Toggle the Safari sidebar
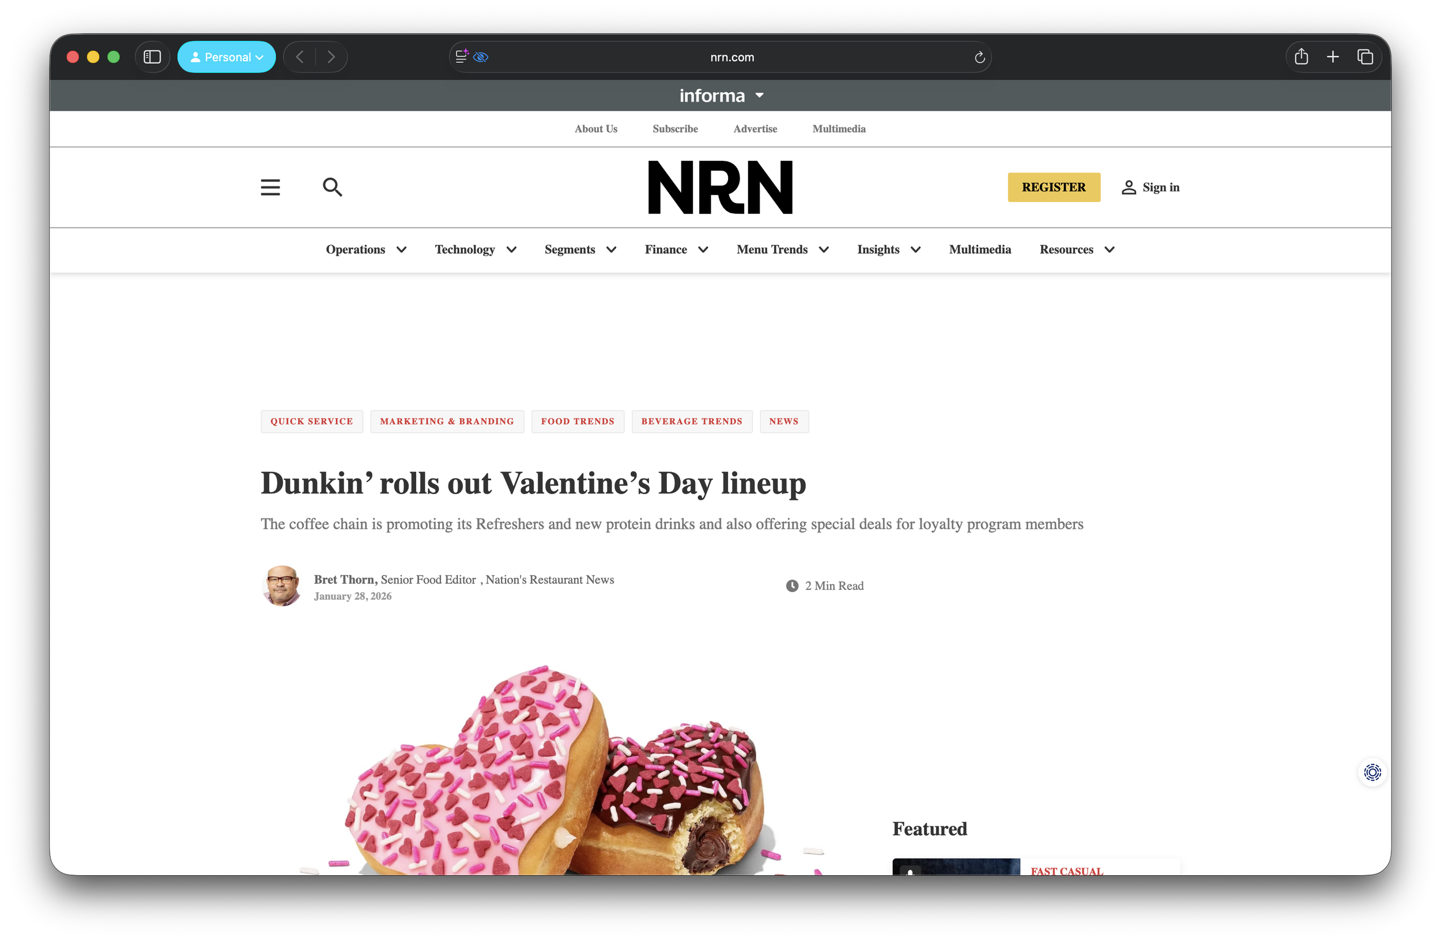This screenshot has height=941, width=1441. tap(152, 57)
